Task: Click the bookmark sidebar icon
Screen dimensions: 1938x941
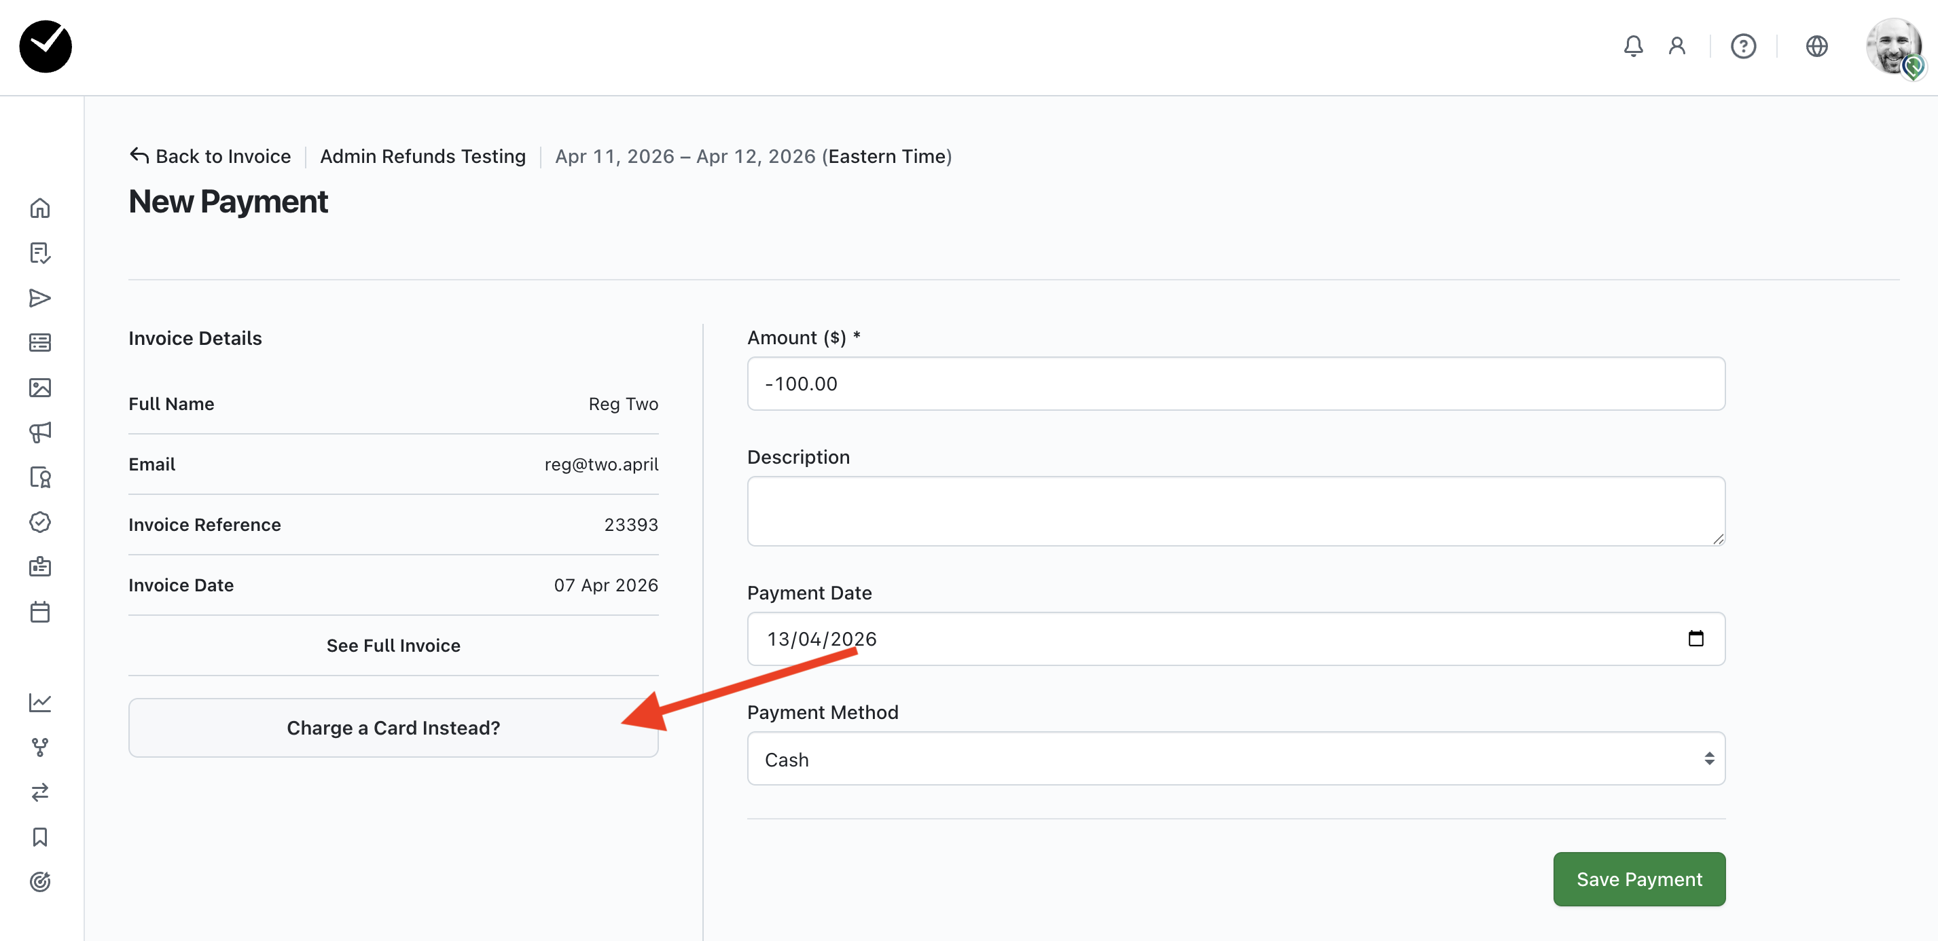Action: (x=40, y=836)
